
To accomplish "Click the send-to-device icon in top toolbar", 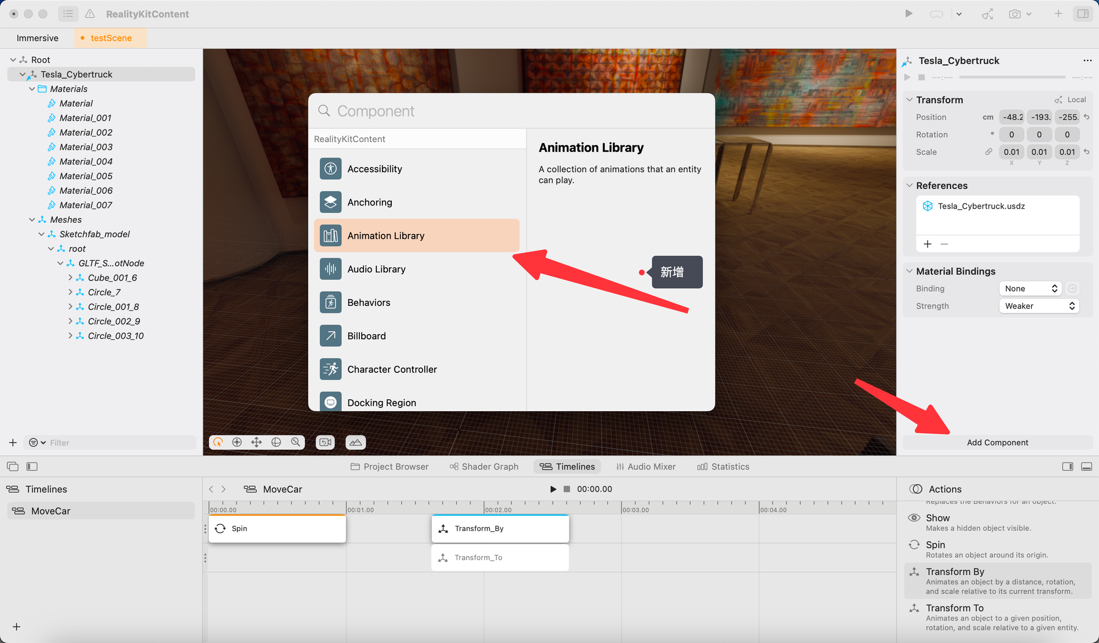I will click(x=987, y=14).
